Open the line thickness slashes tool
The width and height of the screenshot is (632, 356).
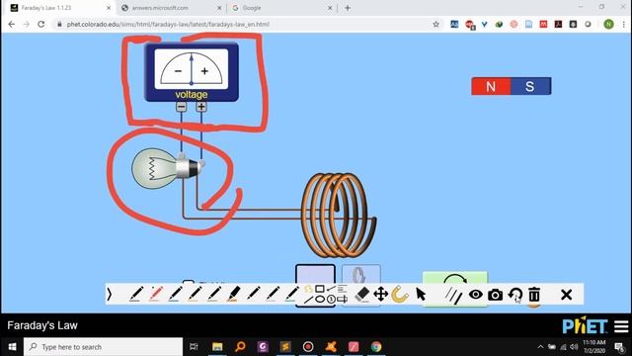click(453, 295)
